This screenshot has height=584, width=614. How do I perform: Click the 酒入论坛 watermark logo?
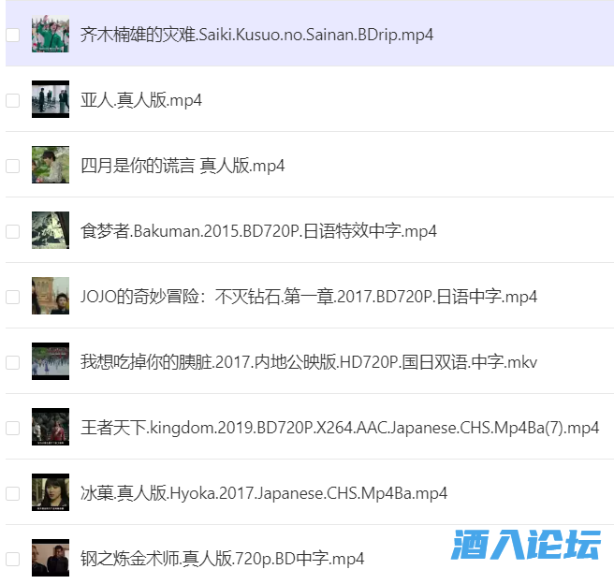pyautogui.click(x=525, y=545)
